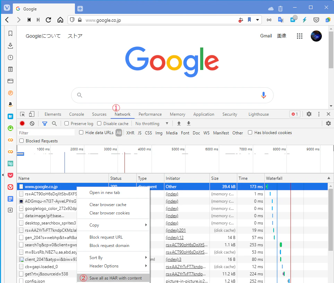This screenshot has width=334, height=283.
Task: Open the Pocket extension icon
Action: (316, 20)
